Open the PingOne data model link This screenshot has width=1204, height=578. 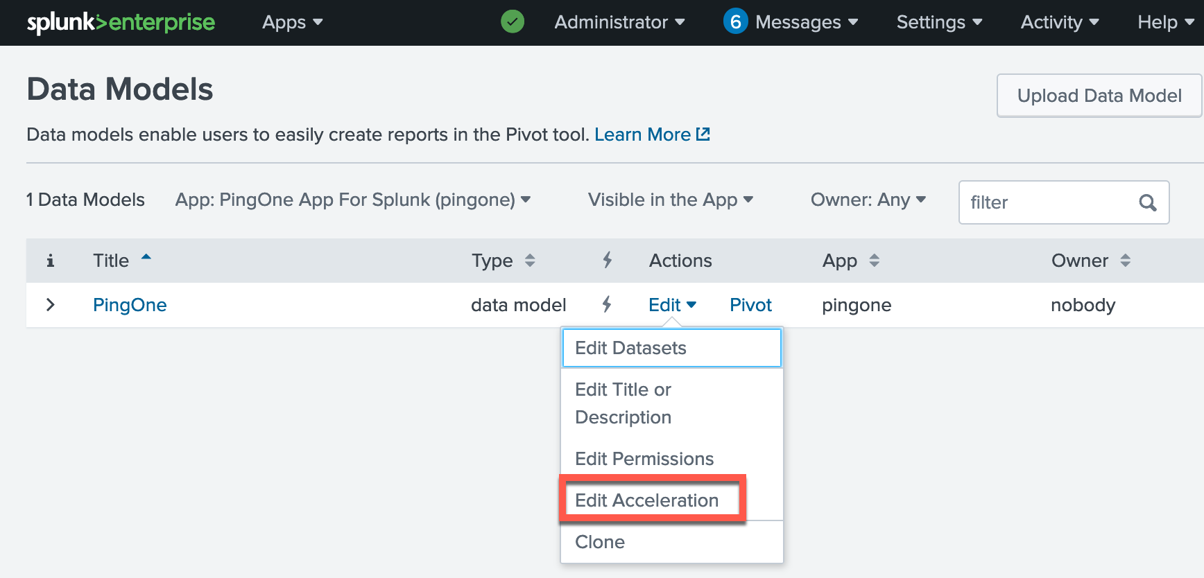(130, 305)
